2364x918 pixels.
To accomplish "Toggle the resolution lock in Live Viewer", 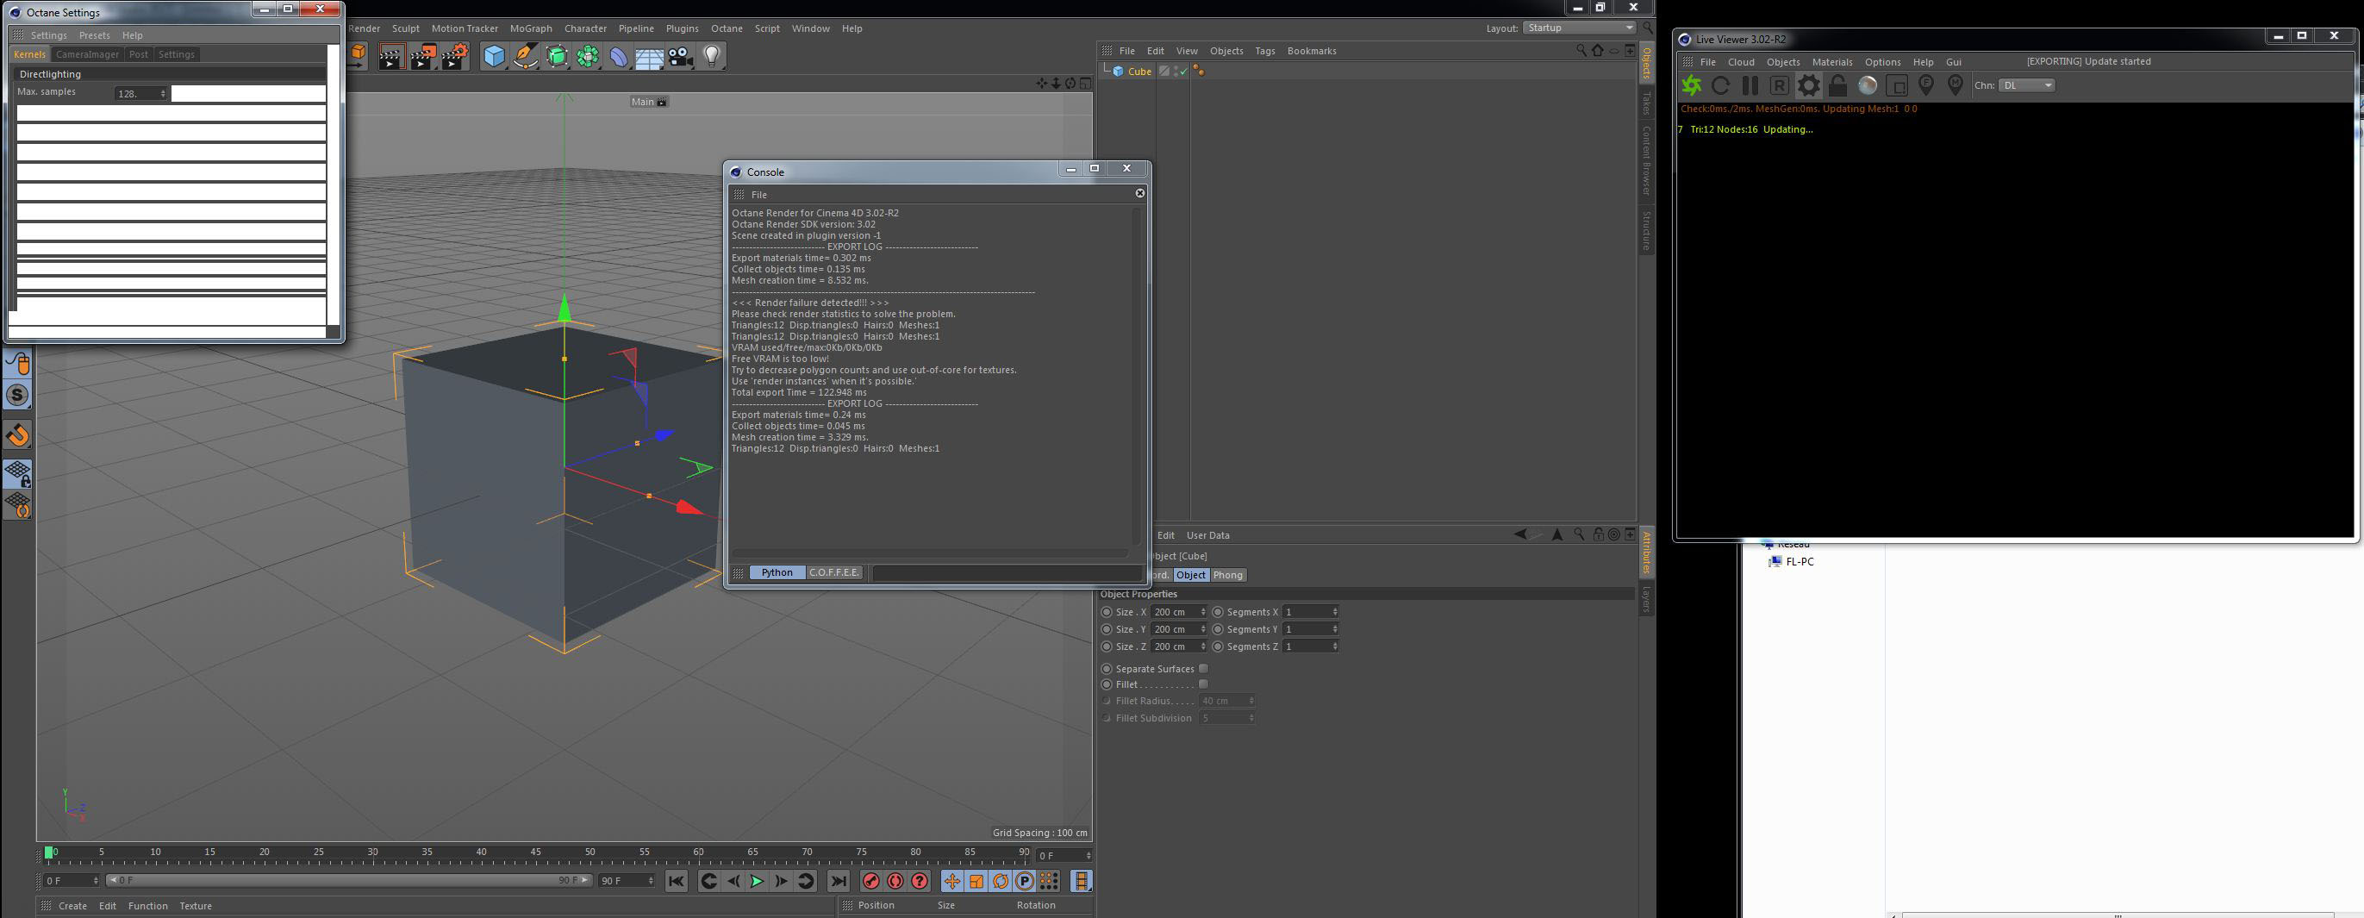I will [x=1837, y=85].
